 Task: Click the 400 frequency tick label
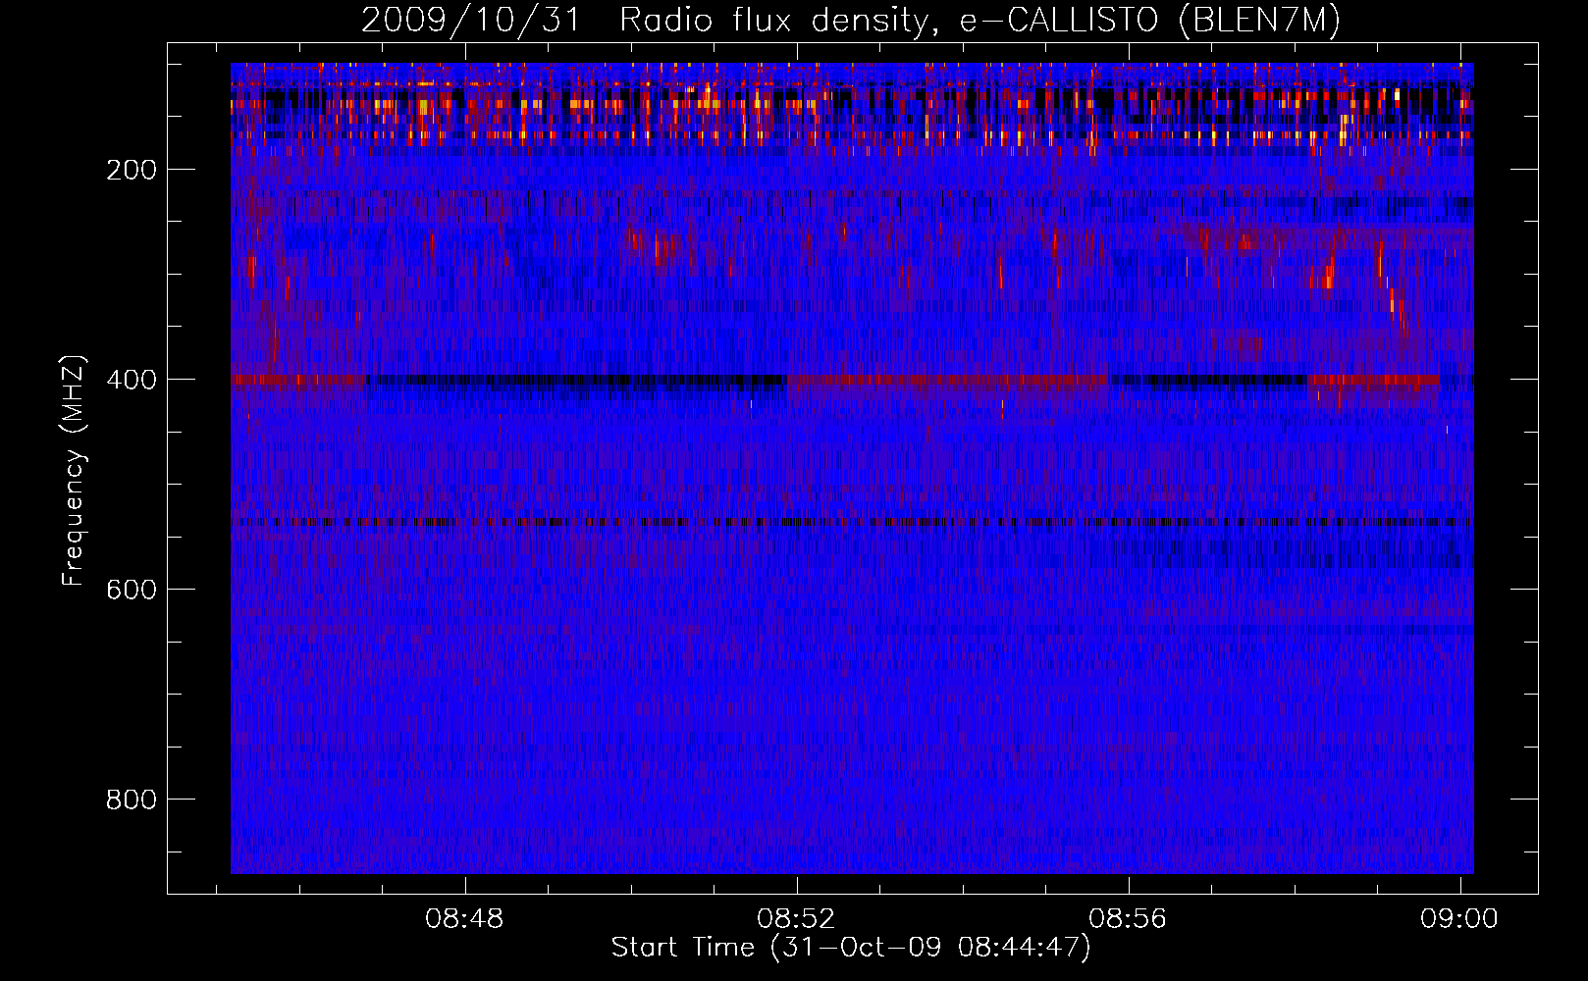[x=132, y=380]
